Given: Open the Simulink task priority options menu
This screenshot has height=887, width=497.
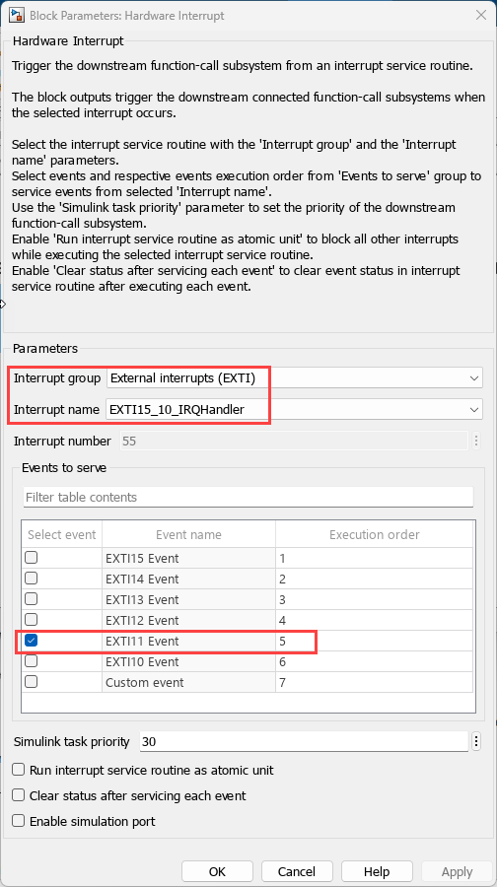Looking at the screenshot, I should click(x=476, y=741).
